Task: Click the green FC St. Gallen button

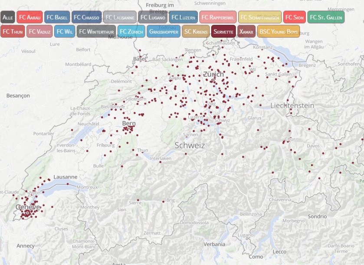Action: (326, 17)
